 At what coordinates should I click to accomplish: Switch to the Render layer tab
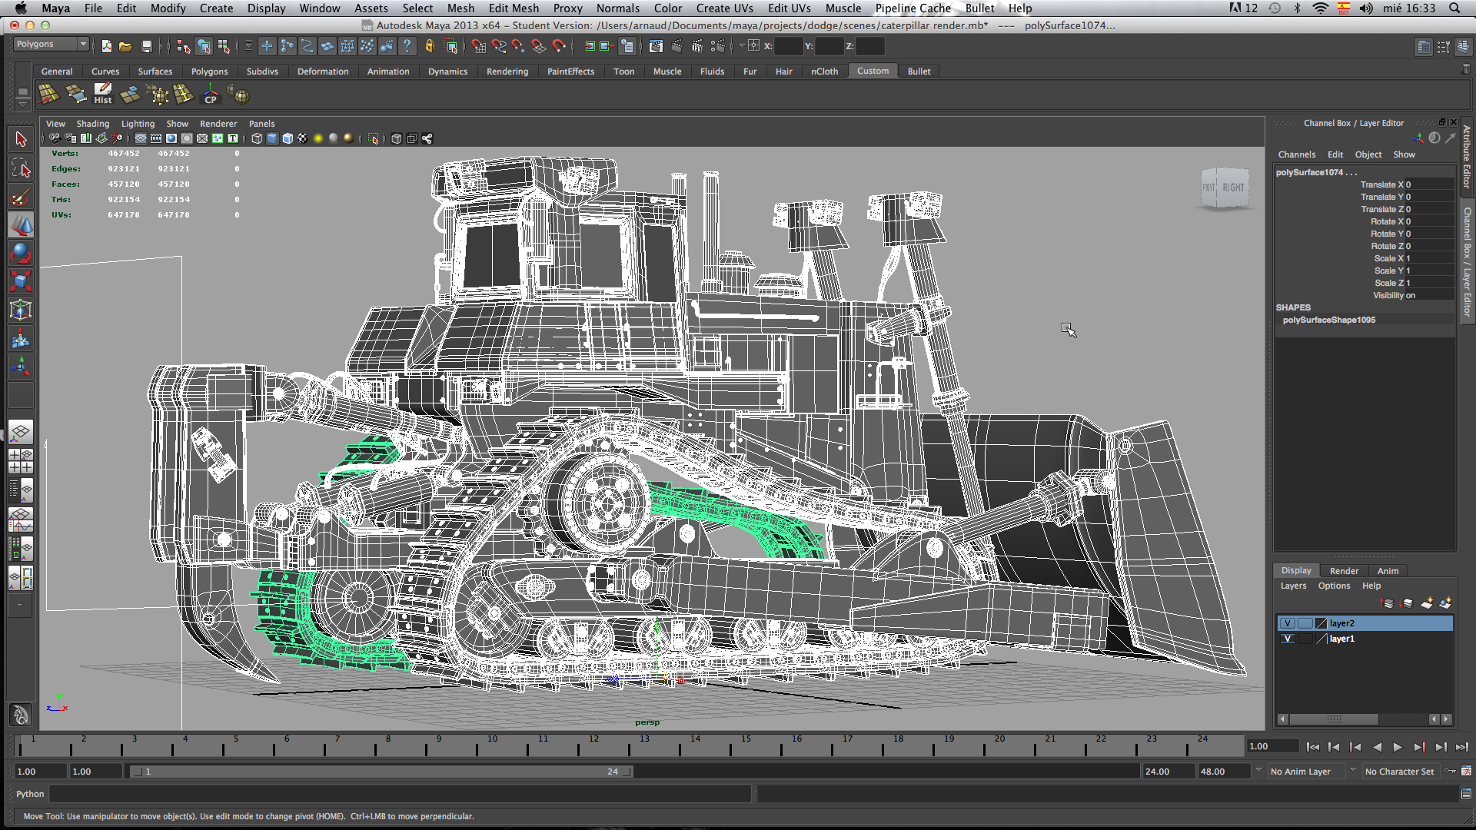[x=1344, y=570]
